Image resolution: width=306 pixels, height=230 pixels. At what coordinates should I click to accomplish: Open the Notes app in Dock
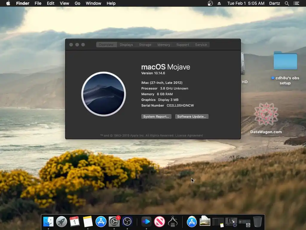click(88, 222)
